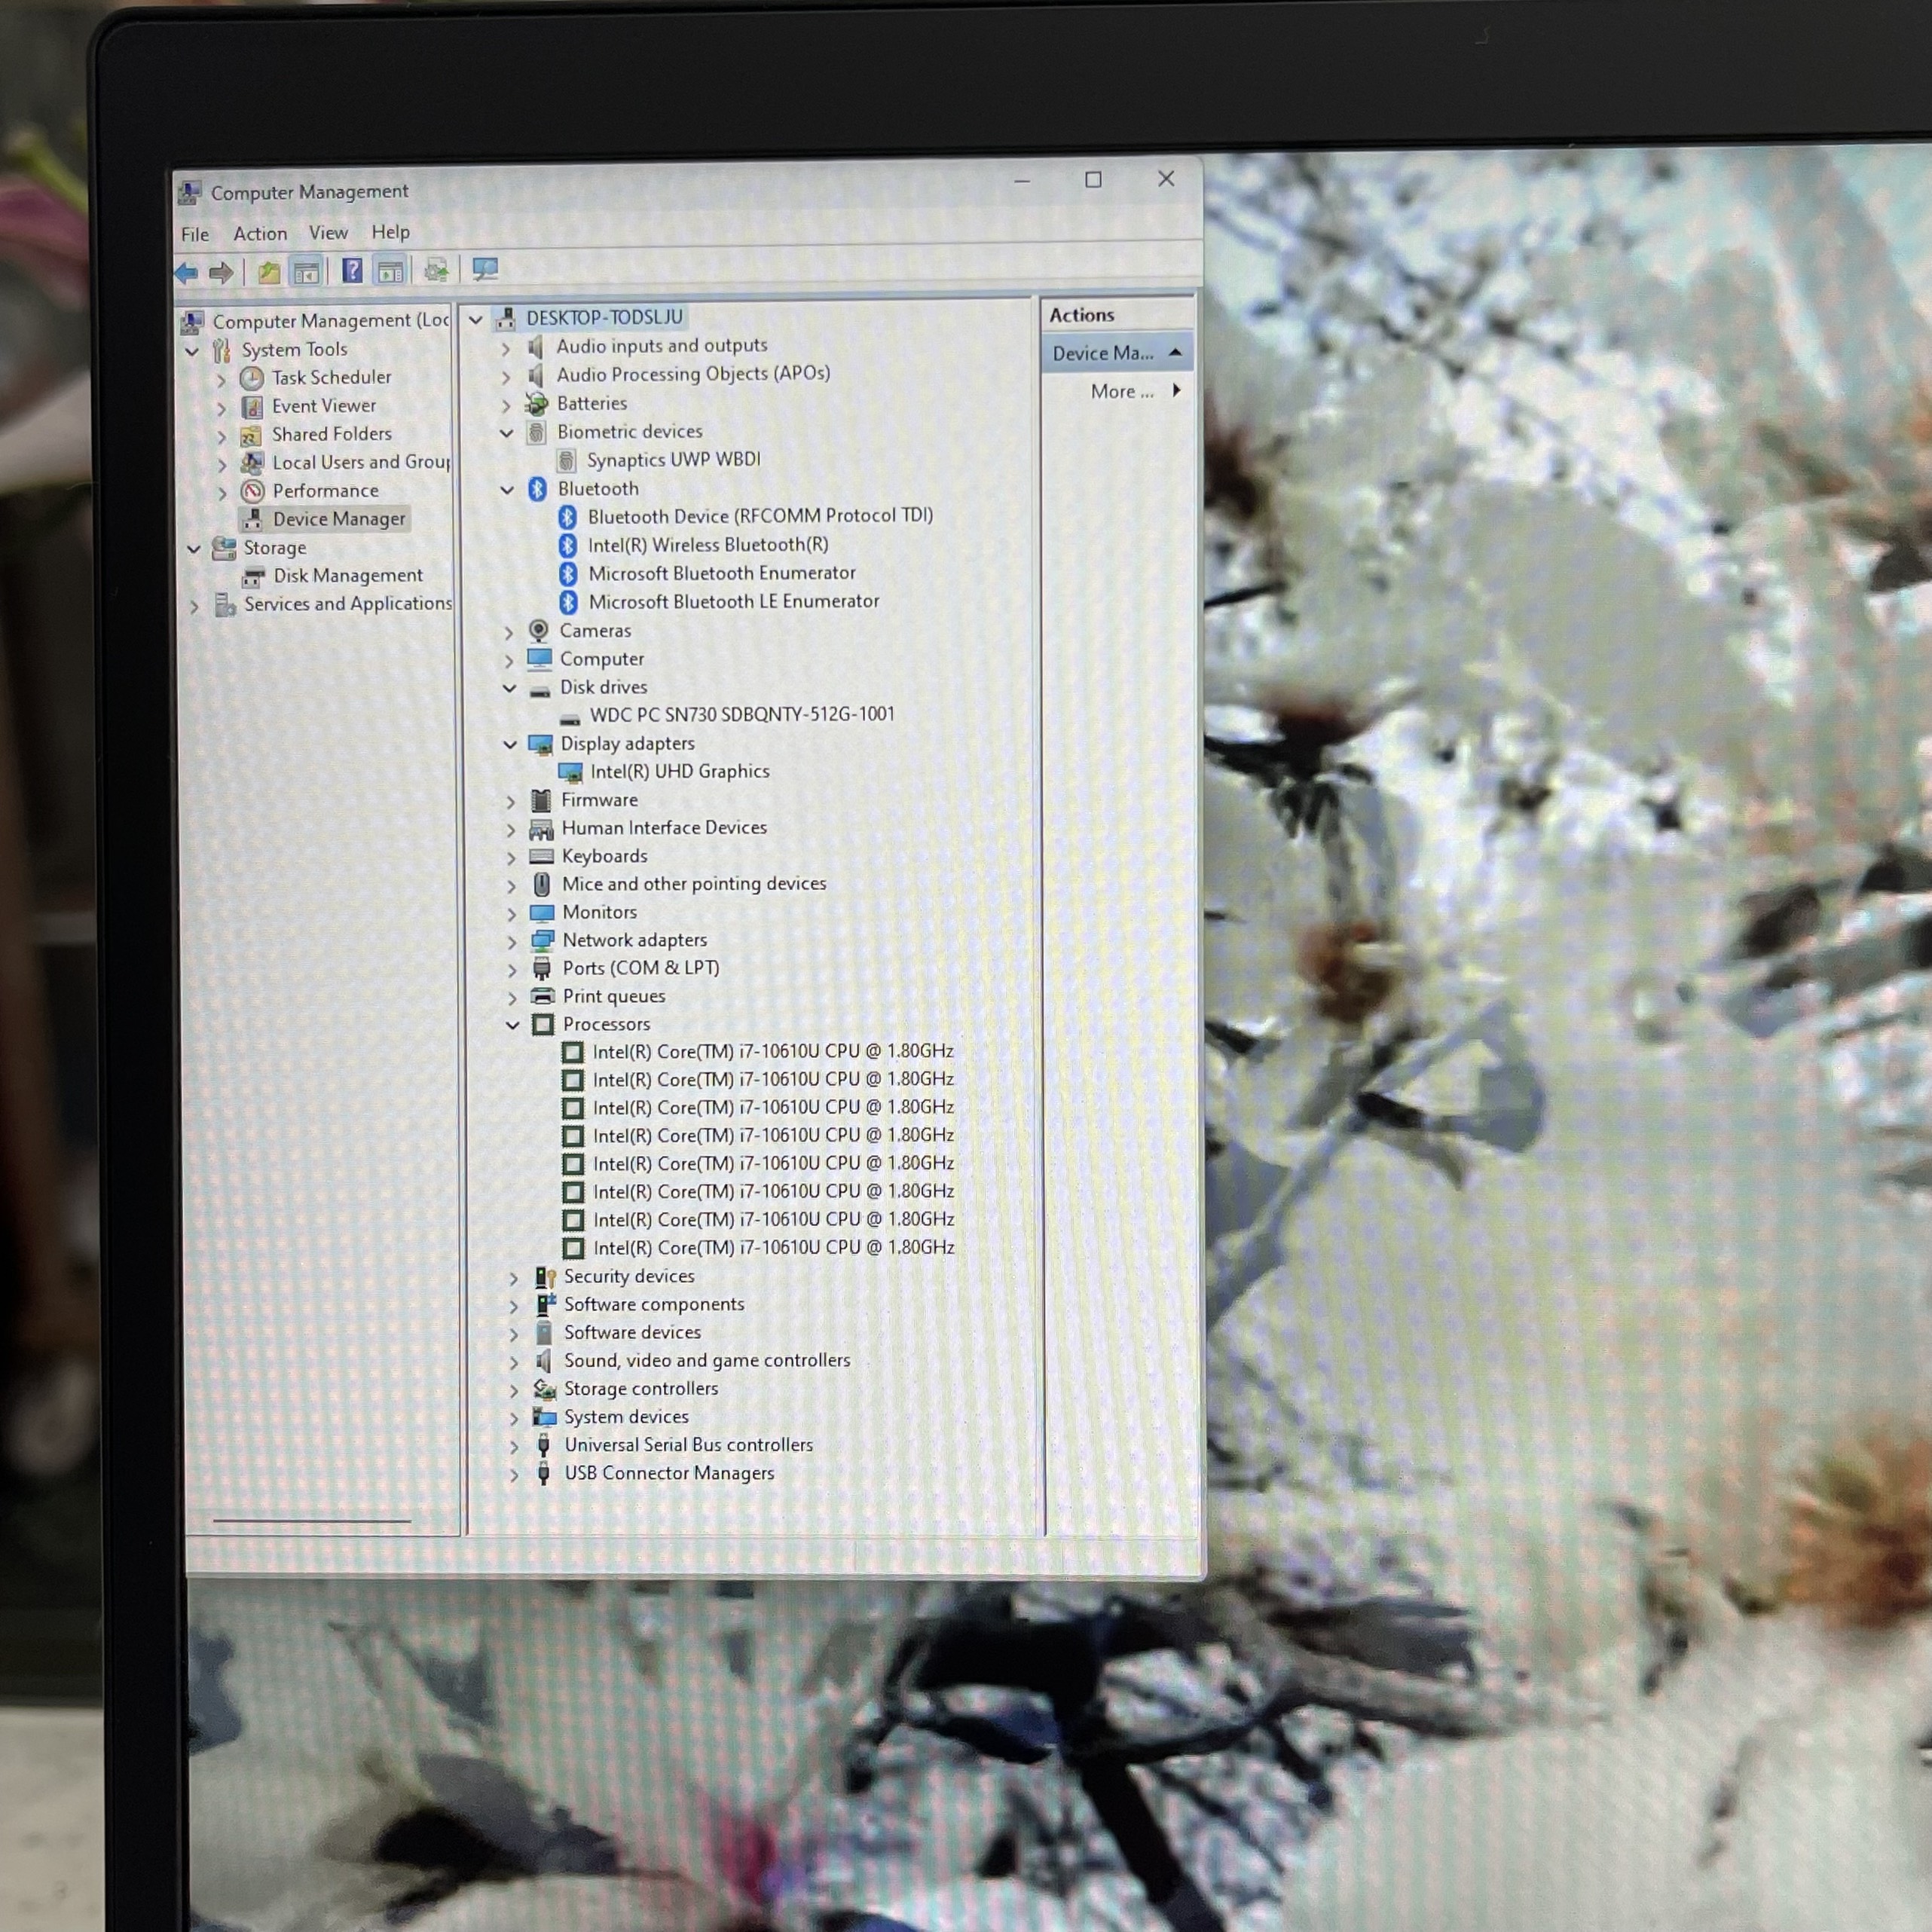Expand Universal Serial Bus controllers
1932x1932 pixels.
click(x=514, y=1447)
